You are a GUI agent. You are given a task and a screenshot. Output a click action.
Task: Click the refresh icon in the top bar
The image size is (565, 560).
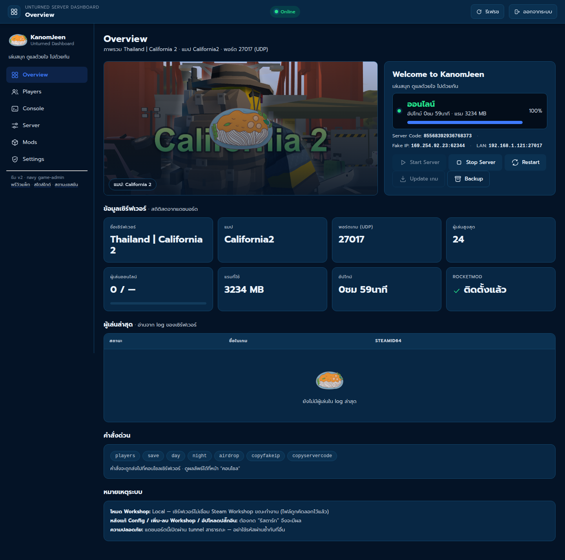pos(479,12)
